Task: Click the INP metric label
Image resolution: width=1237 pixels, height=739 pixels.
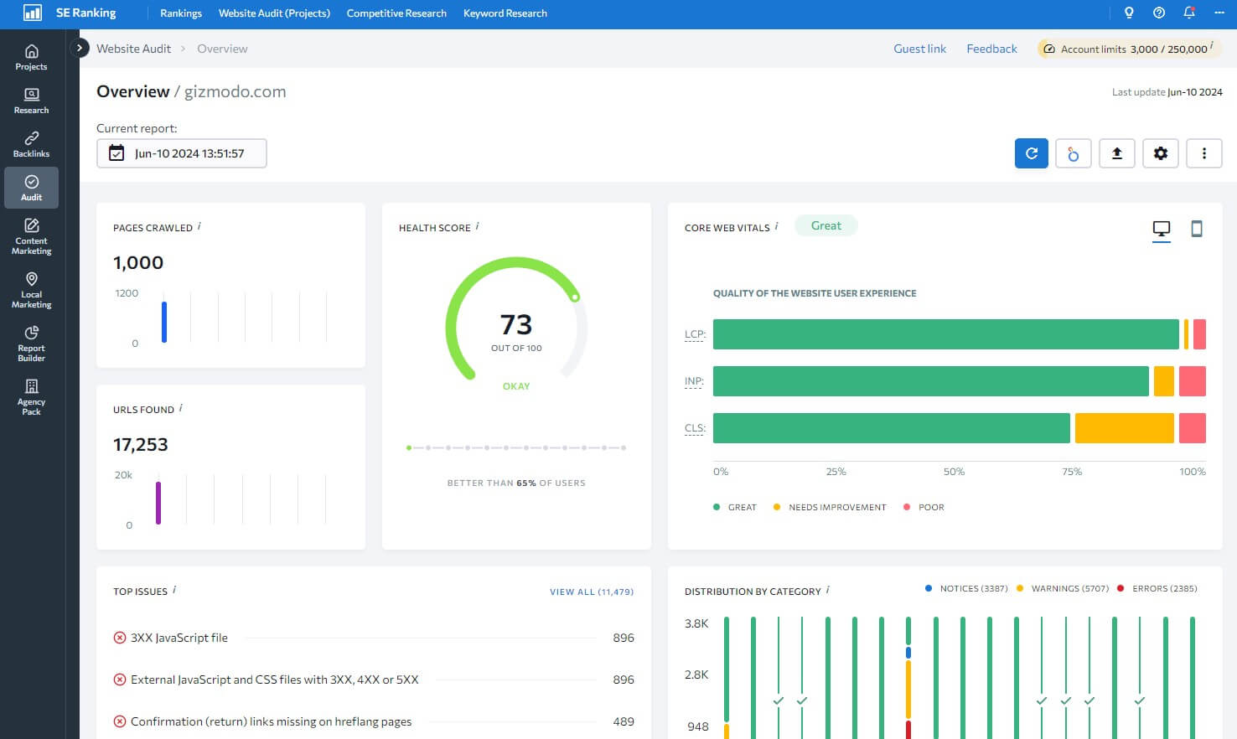Action: click(x=694, y=381)
